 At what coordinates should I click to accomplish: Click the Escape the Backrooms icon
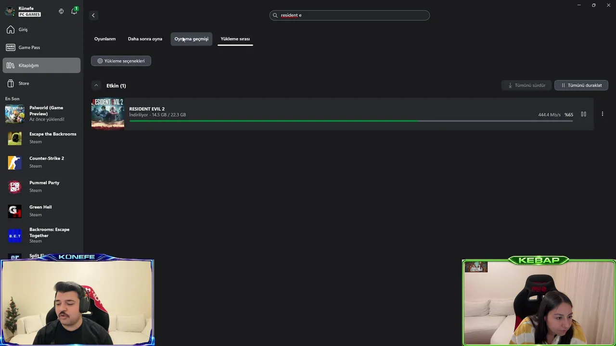[x=15, y=138]
